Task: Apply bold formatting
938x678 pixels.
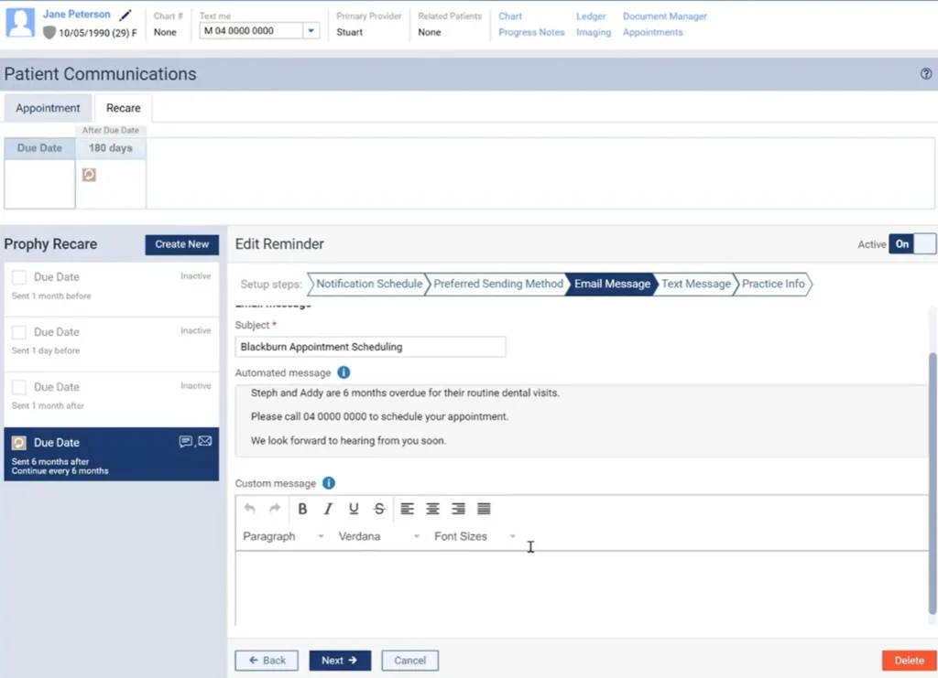Action: click(302, 509)
